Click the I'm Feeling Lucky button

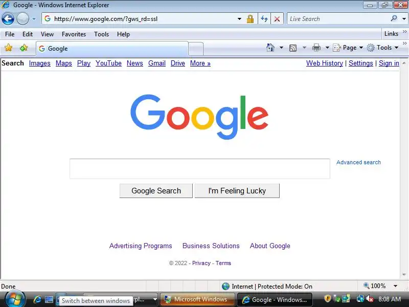coord(237,191)
